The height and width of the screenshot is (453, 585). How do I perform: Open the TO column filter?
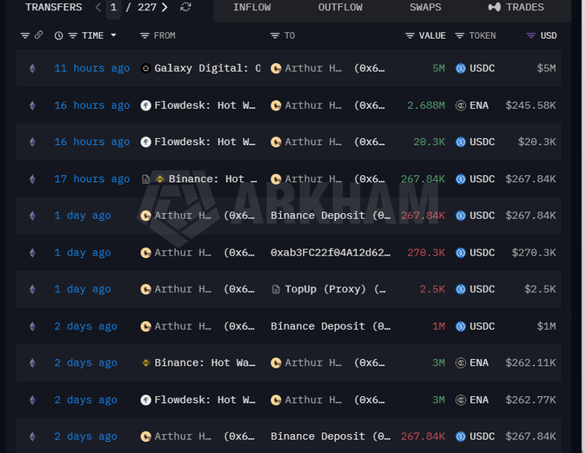tap(275, 35)
